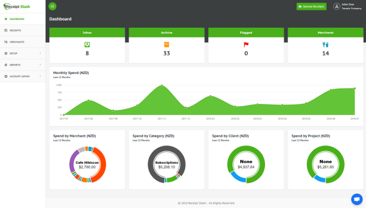Expand the Reports sidebar menu
This screenshot has height=208, width=366.
[22, 65]
